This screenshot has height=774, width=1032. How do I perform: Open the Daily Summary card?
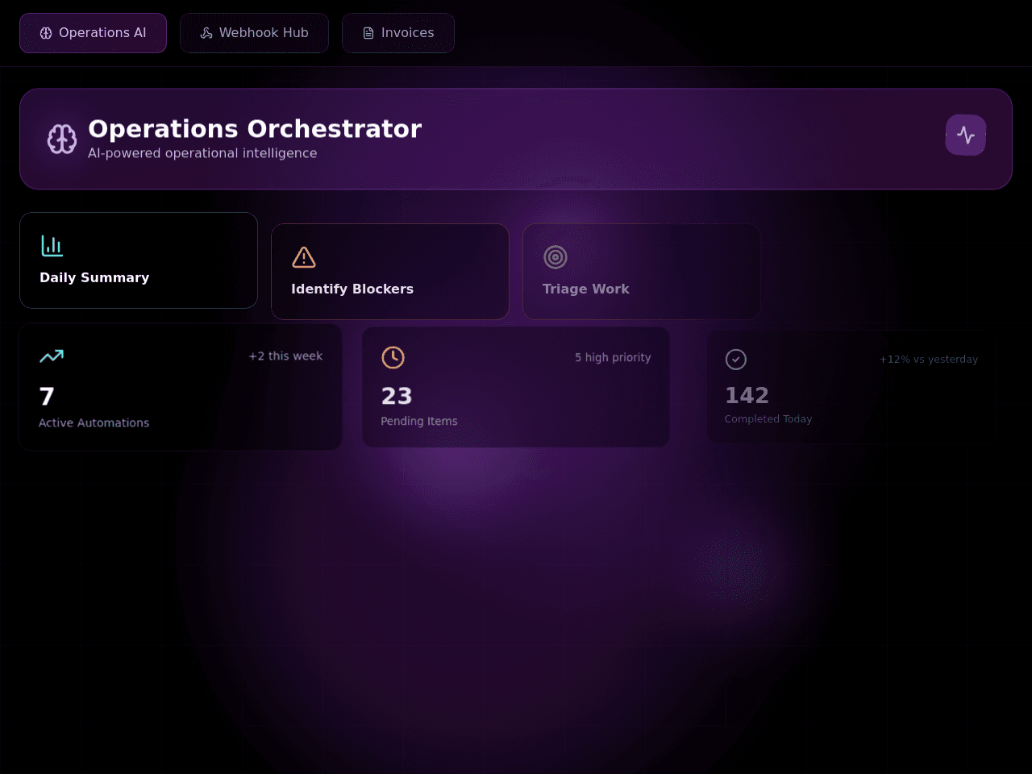pos(139,260)
